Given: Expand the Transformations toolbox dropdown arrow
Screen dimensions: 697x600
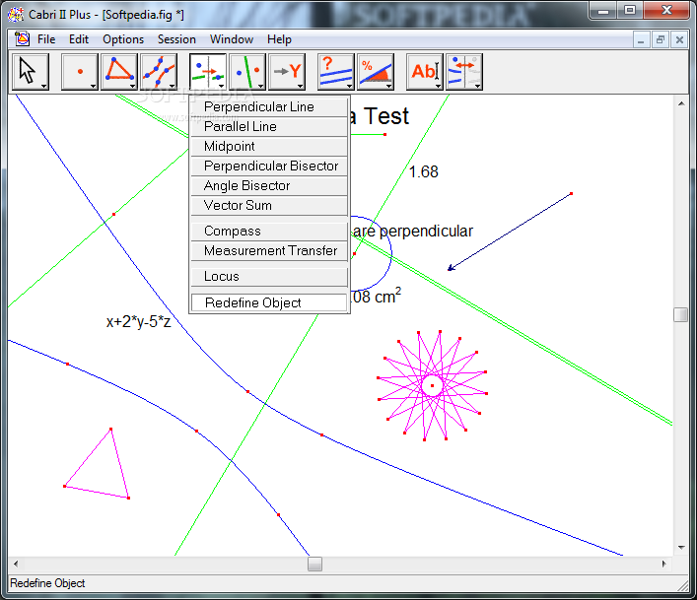Looking at the screenshot, I should point(261,86).
